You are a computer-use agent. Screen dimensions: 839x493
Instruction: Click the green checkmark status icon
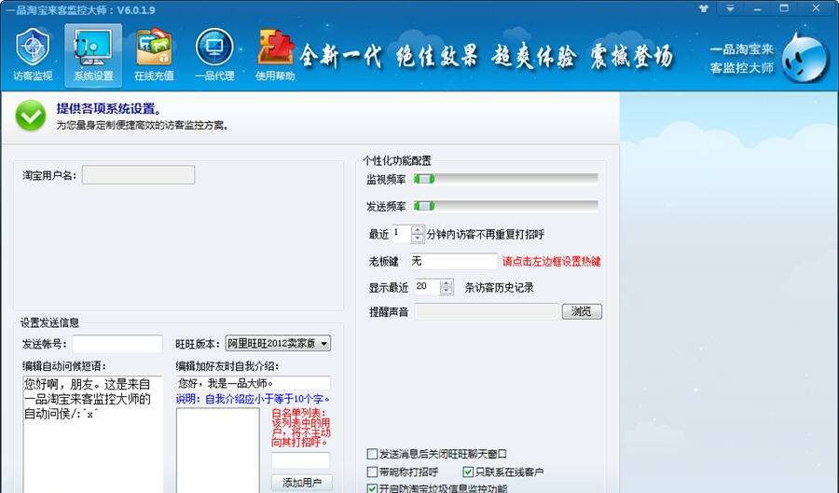[x=31, y=116]
